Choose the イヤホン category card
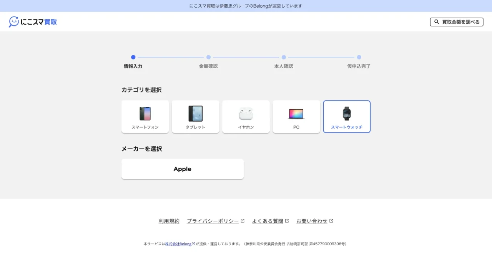The image size is (492, 256). point(246,117)
